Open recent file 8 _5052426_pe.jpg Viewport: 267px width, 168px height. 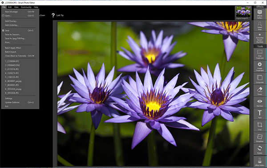tap(20, 89)
